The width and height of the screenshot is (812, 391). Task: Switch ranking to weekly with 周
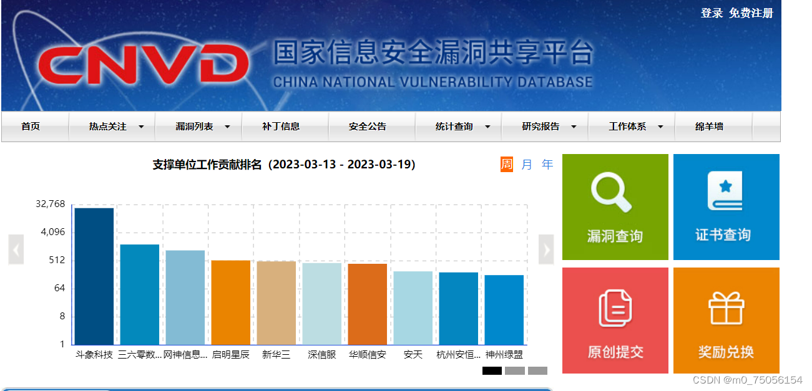coord(506,165)
